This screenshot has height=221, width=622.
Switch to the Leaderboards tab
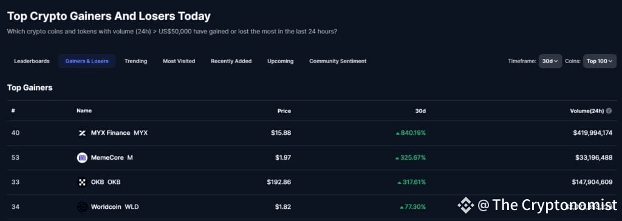(x=32, y=61)
